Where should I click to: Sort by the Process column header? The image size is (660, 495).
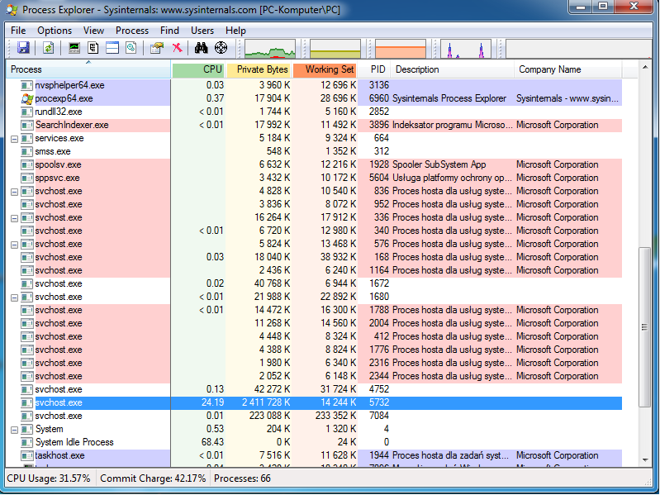coord(88,69)
